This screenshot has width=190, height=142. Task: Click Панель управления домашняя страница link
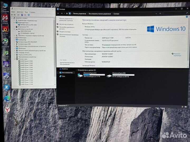(x=66, y=19)
